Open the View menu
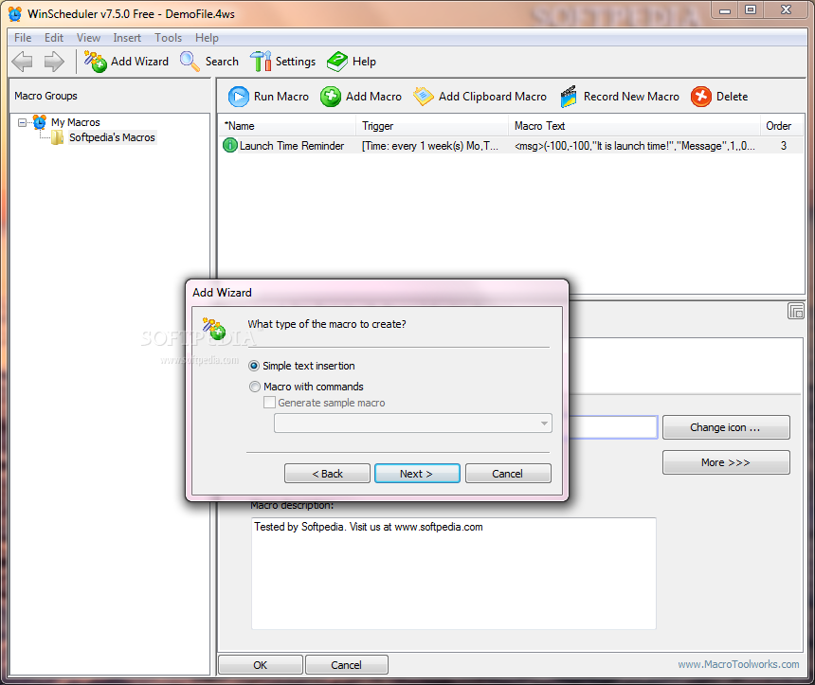This screenshot has height=685, width=815. pyautogui.click(x=88, y=38)
